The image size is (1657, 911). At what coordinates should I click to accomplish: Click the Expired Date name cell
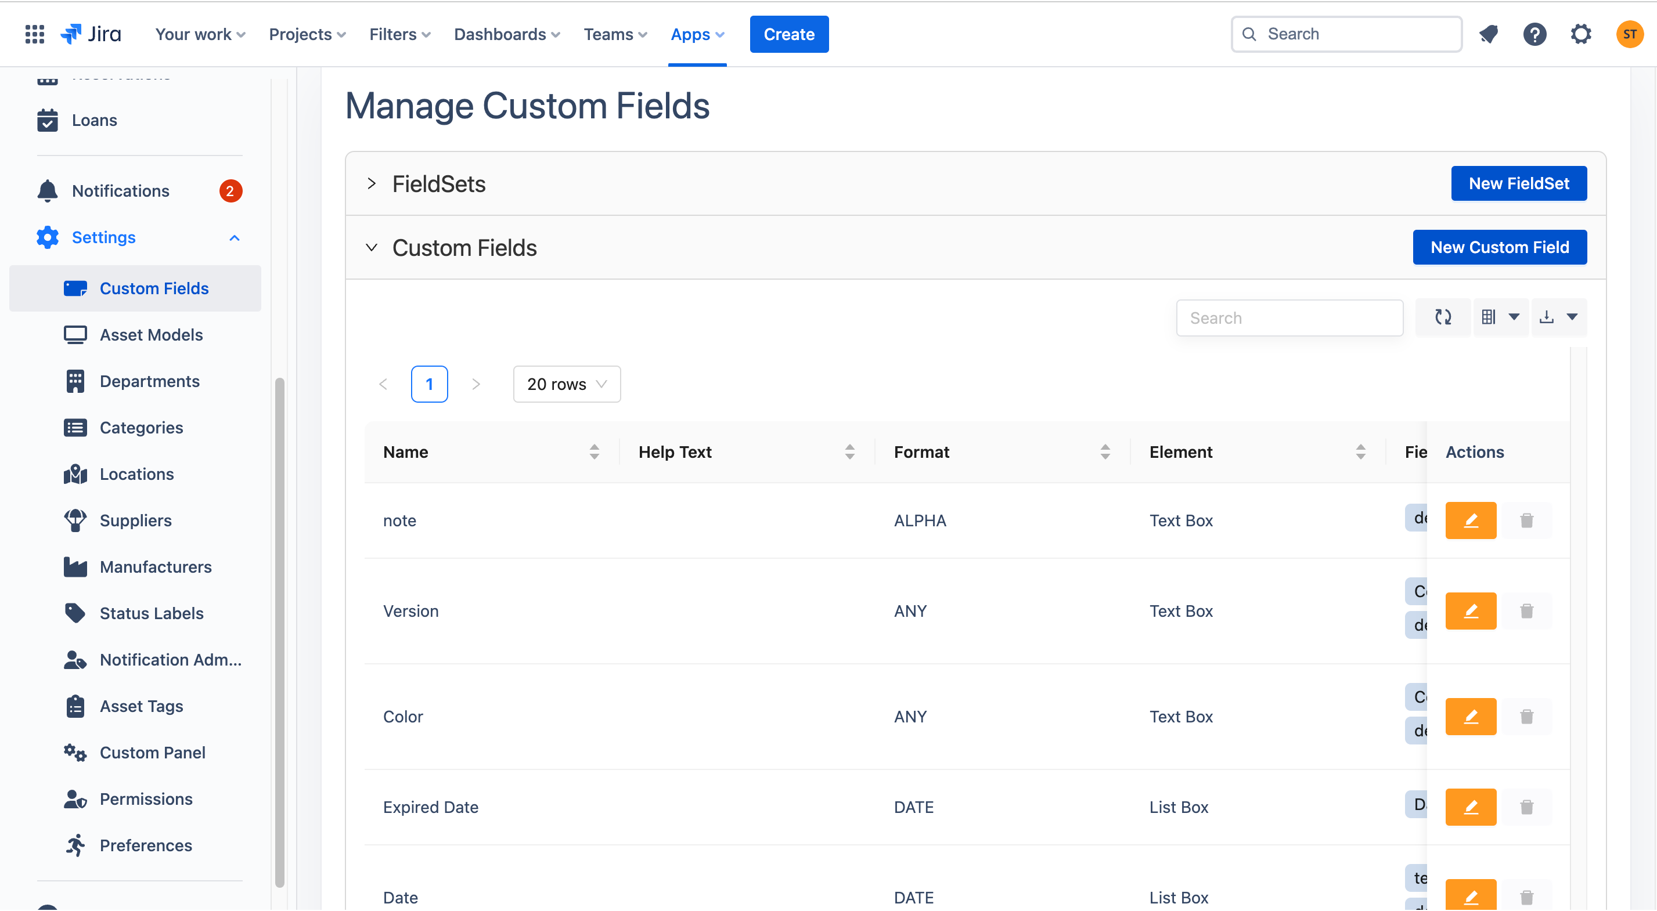tap(492, 807)
